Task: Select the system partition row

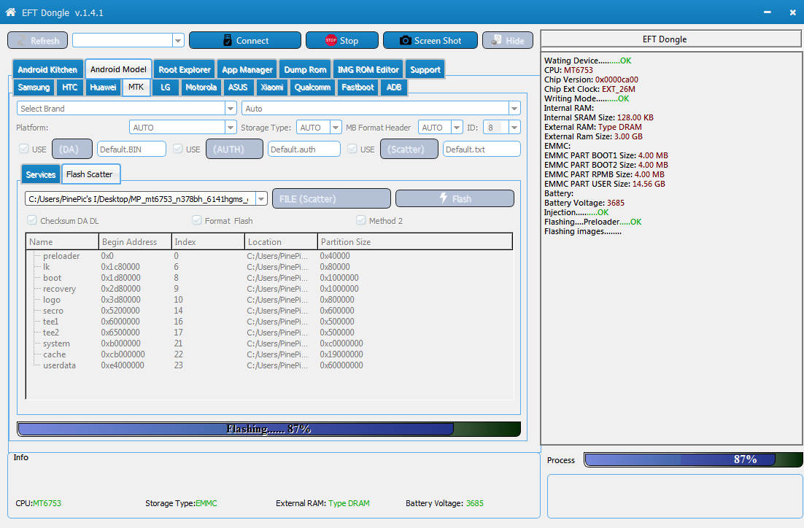Action: (269, 343)
